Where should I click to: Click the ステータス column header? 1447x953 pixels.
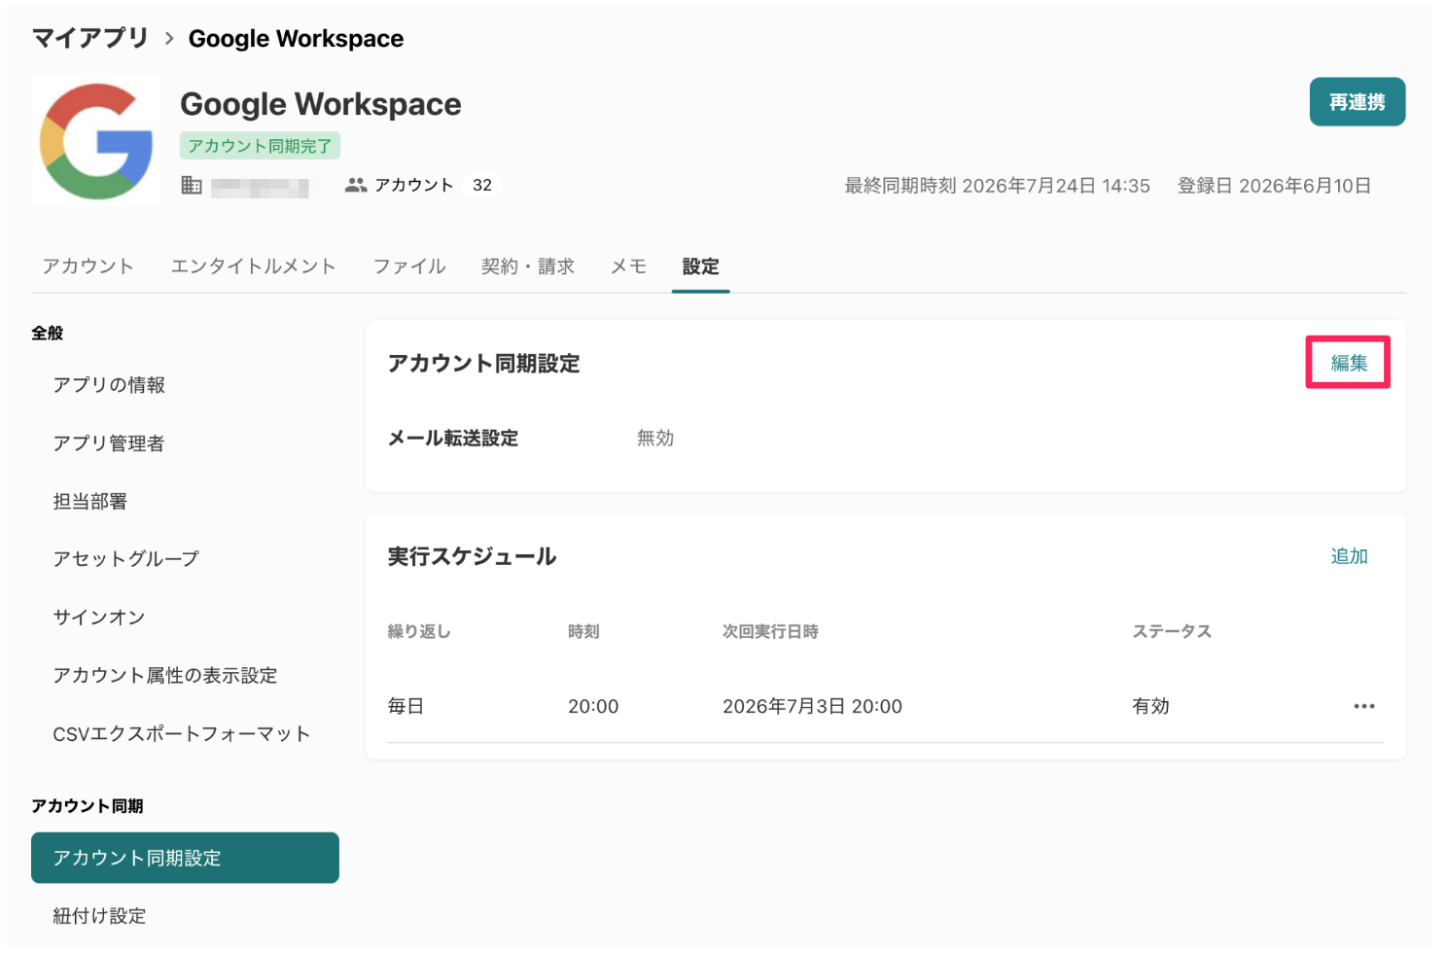click(1172, 632)
